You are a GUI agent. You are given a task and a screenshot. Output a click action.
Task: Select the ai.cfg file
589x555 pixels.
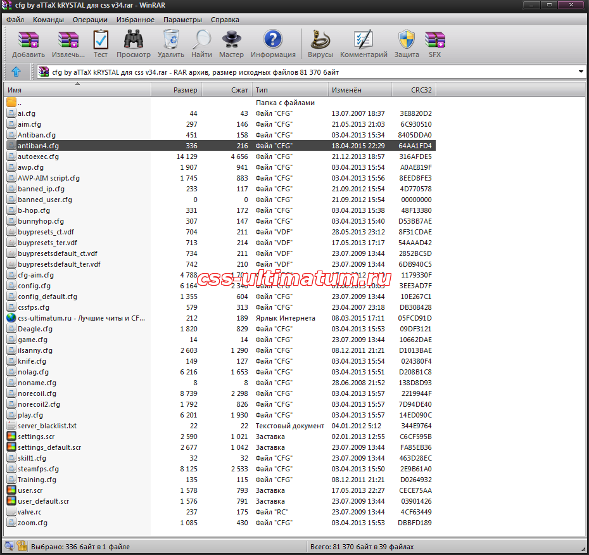coord(27,113)
